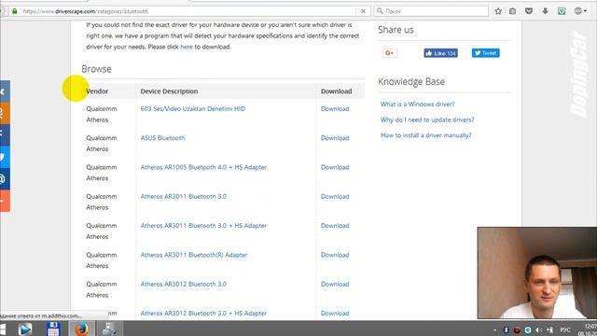Select the 'Browse' heading text

pyautogui.click(x=96, y=69)
